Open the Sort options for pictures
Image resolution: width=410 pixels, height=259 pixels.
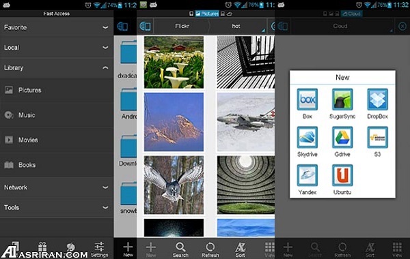(240, 249)
